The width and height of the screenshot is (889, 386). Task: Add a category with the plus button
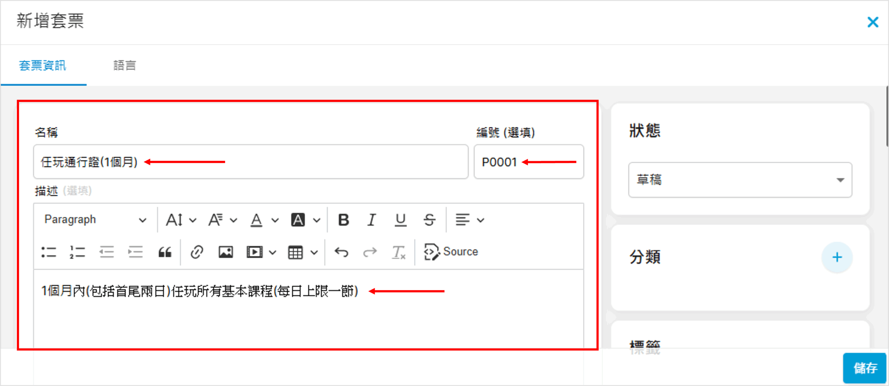click(x=837, y=257)
